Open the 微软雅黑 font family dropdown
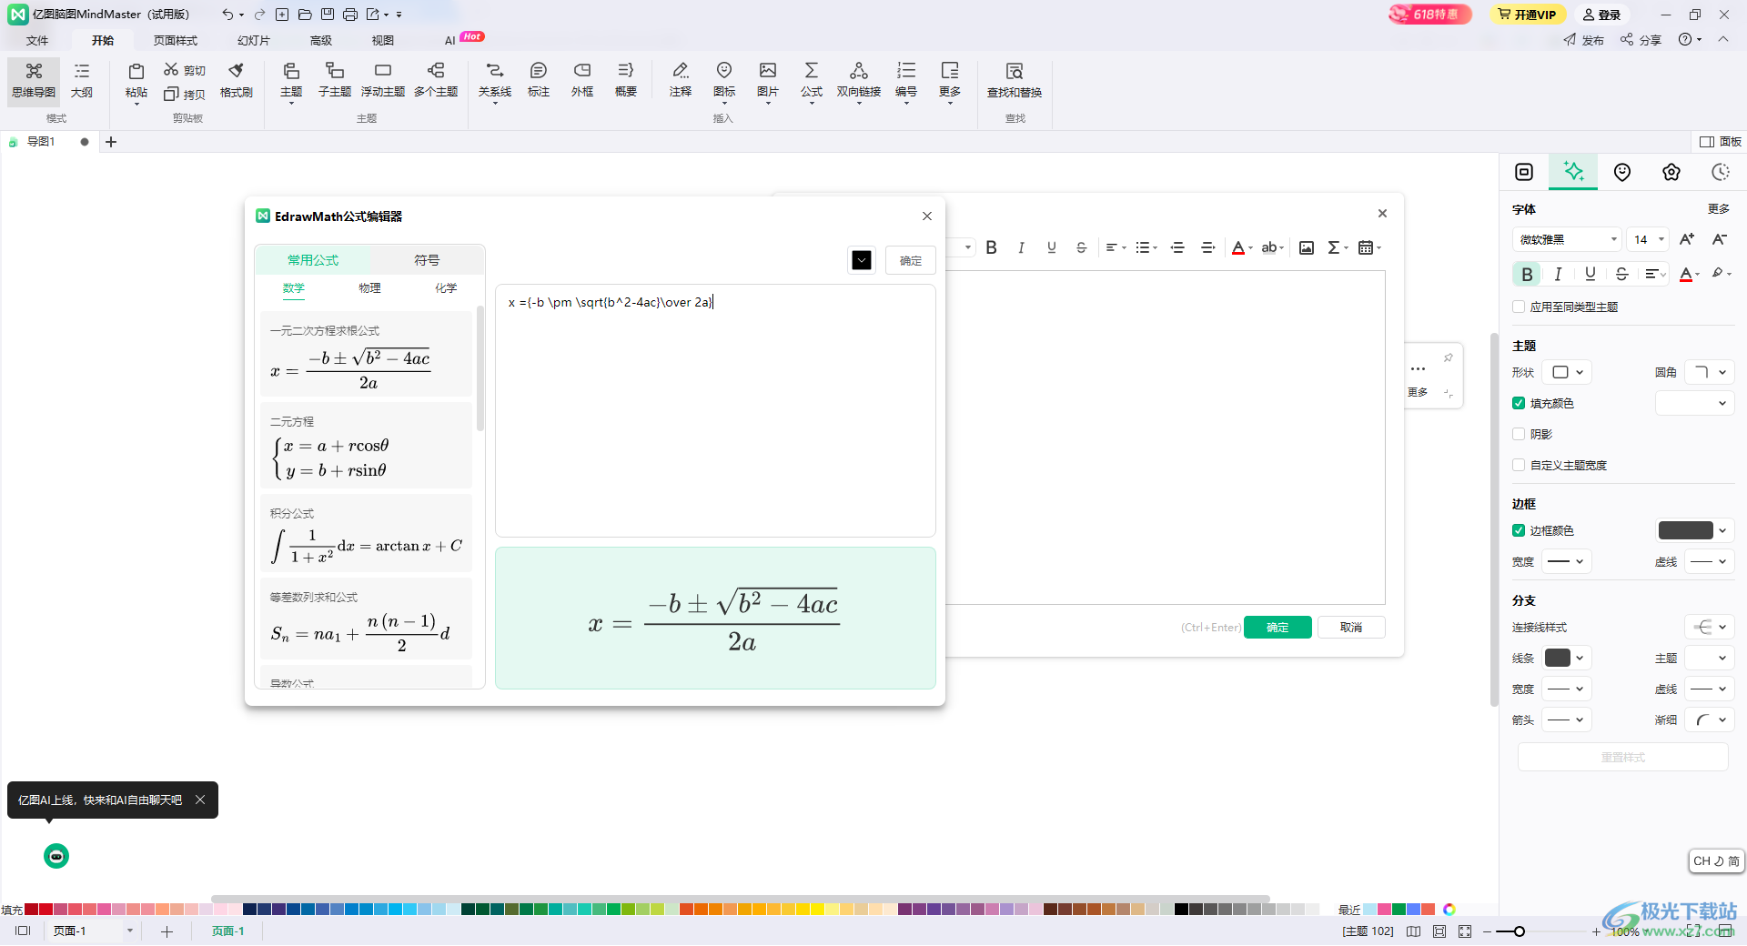The image size is (1747, 946). click(x=1567, y=239)
